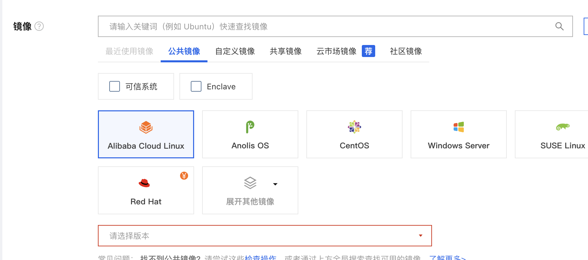The image size is (588, 260).
Task: Open the 了解更多 link
Action: (447, 257)
